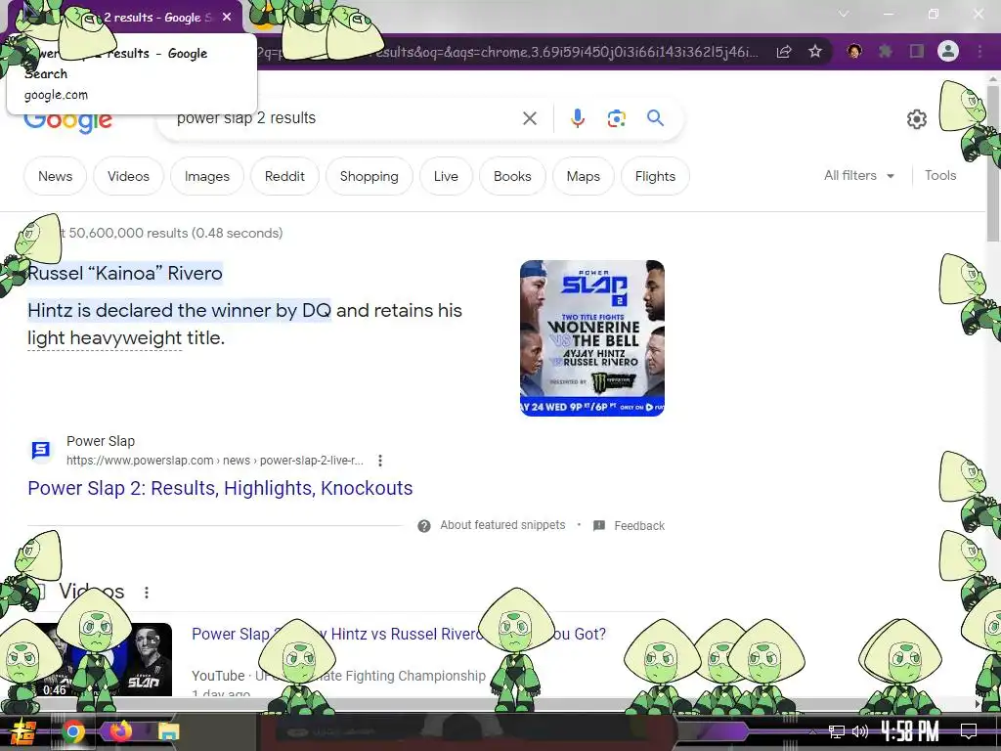The height and width of the screenshot is (751, 1001).
Task: Launch Firefox from the taskbar
Action: (120, 731)
